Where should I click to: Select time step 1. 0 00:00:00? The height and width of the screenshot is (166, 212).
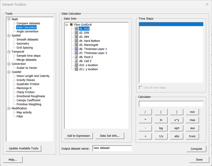click(171, 24)
